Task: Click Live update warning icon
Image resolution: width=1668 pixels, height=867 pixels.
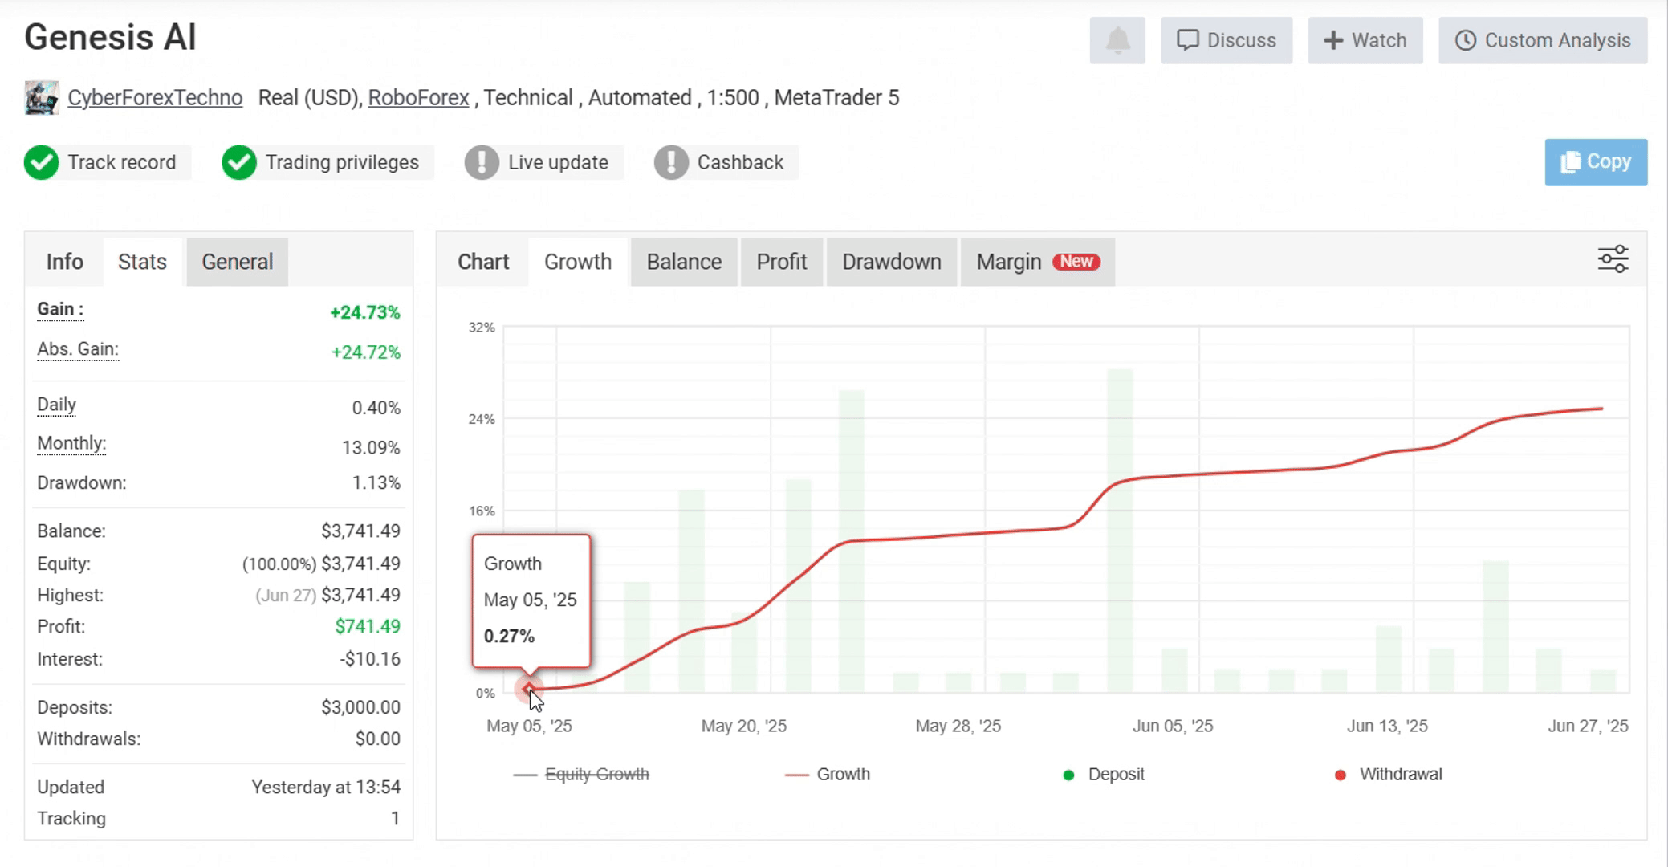Action: pos(482,162)
